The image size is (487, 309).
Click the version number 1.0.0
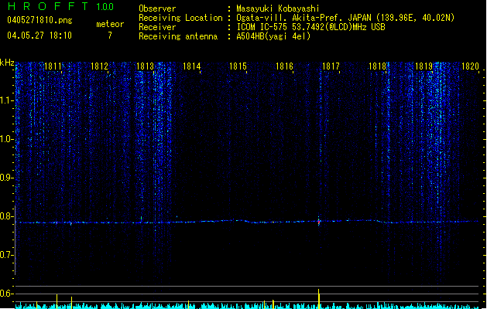coord(105,7)
